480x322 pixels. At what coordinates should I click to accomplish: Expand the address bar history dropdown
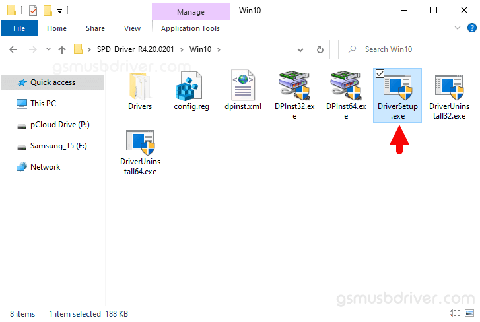(x=300, y=50)
